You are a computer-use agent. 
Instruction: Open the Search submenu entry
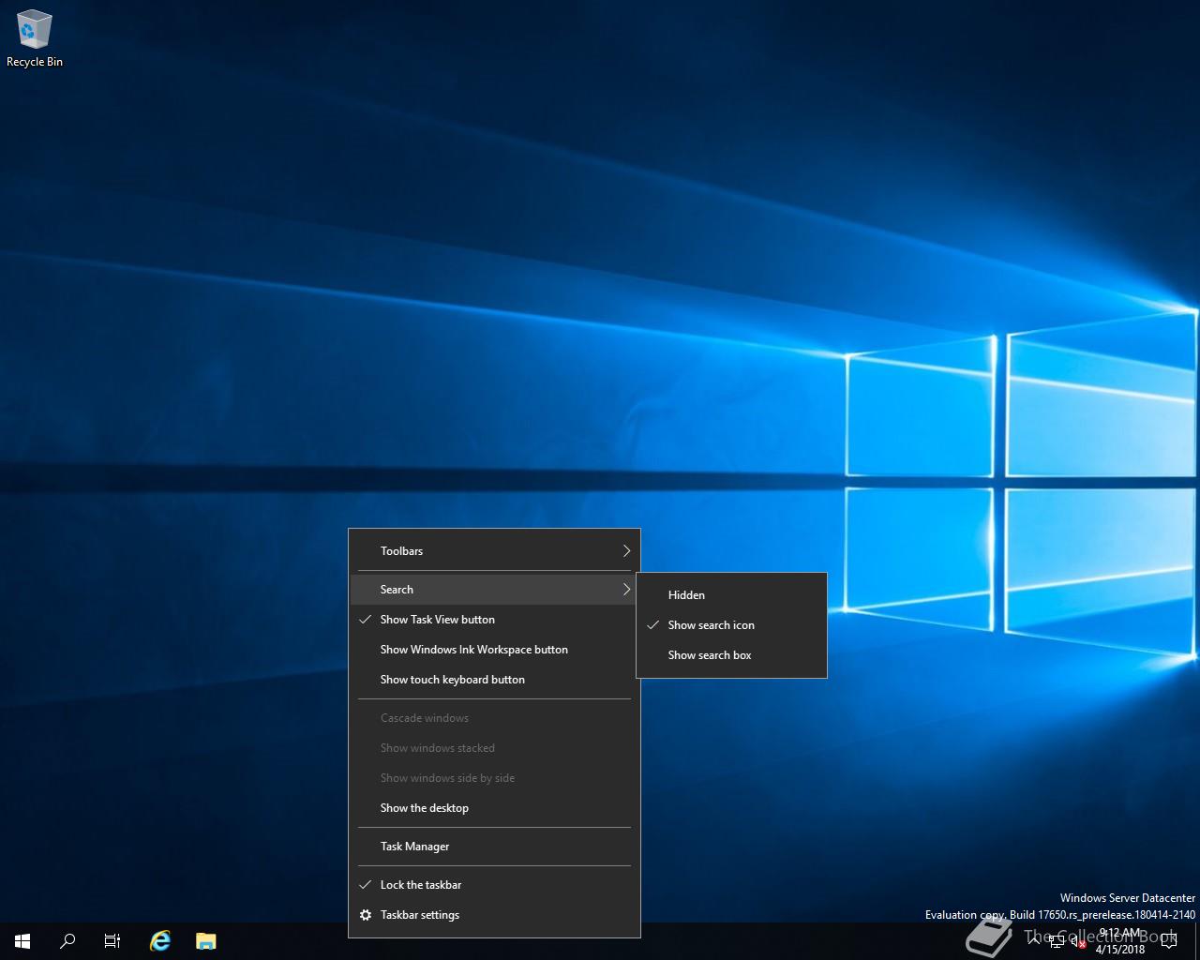point(494,590)
